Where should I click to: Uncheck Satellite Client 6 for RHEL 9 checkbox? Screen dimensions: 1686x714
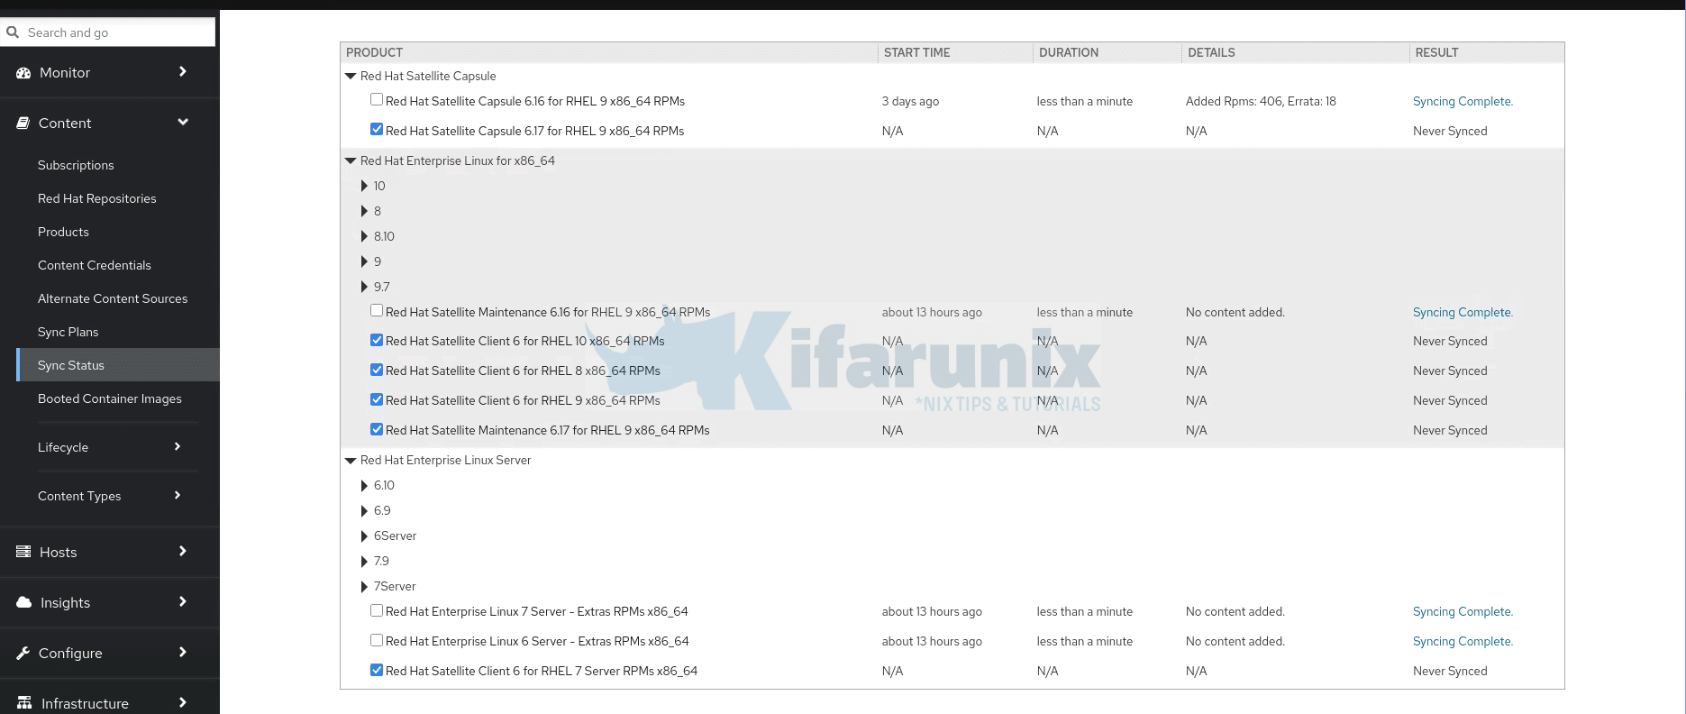(x=377, y=399)
